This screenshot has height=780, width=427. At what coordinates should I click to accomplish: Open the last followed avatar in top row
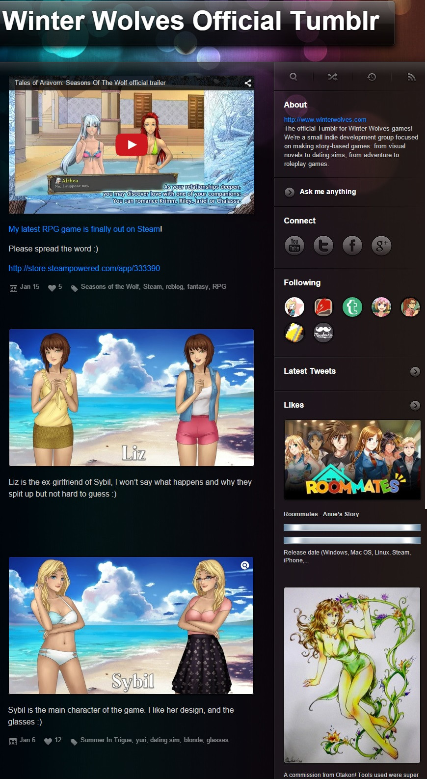[x=410, y=307]
